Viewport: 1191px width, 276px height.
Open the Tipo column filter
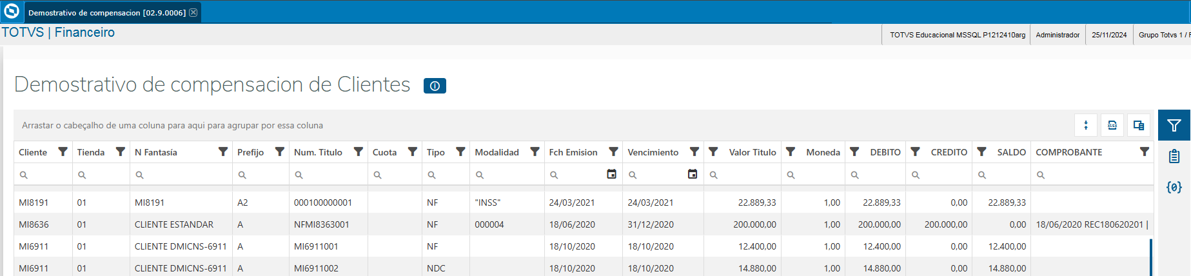click(x=460, y=152)
